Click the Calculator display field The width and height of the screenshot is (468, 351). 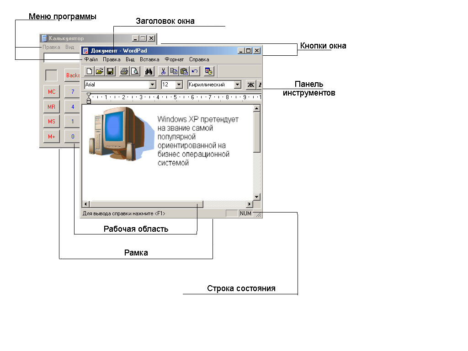click(x=62, y=58)
